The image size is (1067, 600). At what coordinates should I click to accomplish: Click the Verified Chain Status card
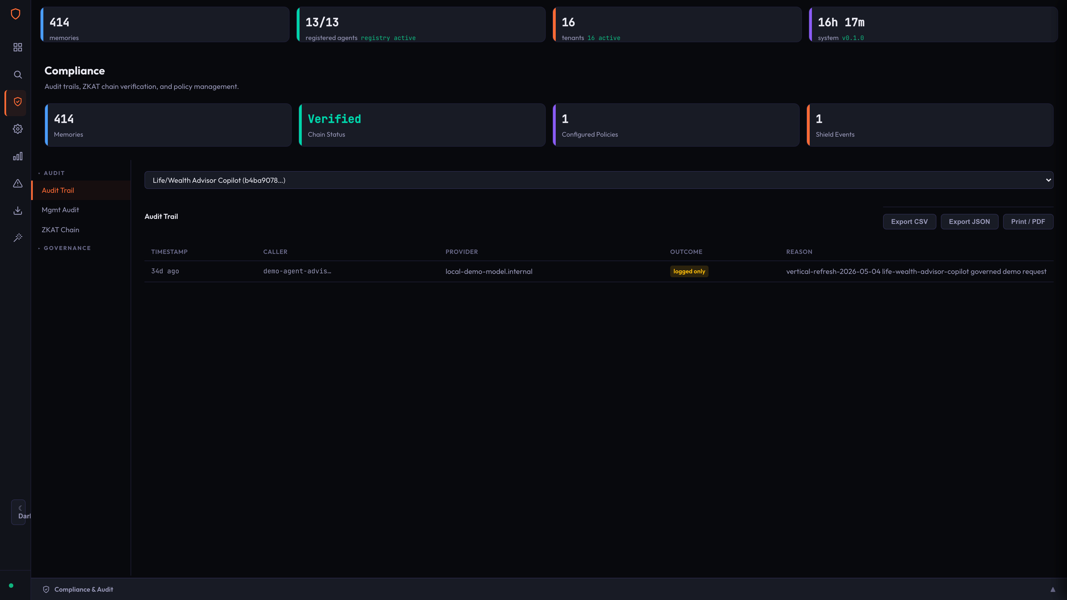coord(422,125)
